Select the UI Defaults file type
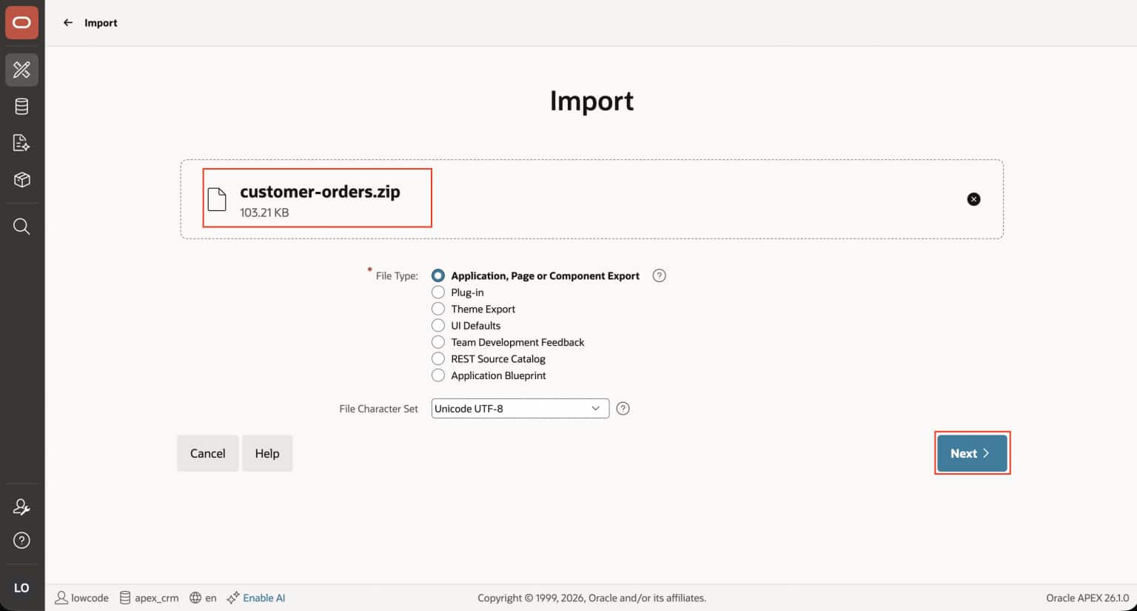 [438, 326]
